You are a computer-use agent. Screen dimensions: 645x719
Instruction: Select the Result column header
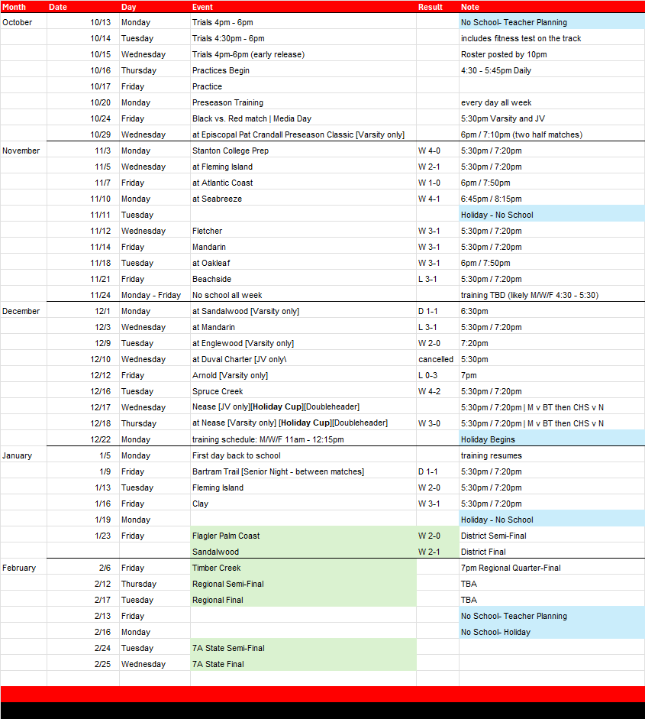430,7
